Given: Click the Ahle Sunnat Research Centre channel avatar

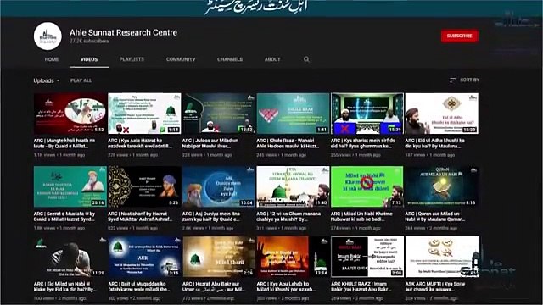Looking at the screenshot, I should (x=48, y=36).
